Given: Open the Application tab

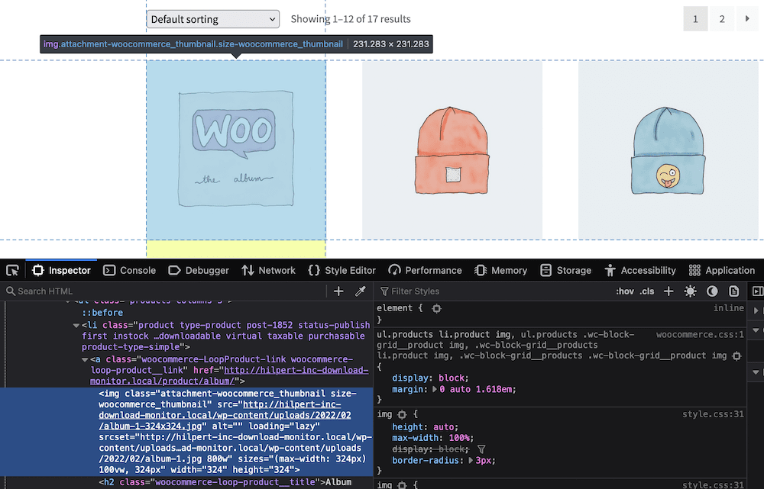Looking at the screenshot, I should (722, 271).
